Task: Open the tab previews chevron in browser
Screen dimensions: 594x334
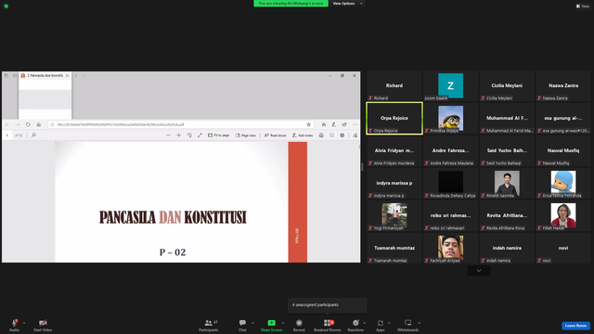Action: coord(84,76)
